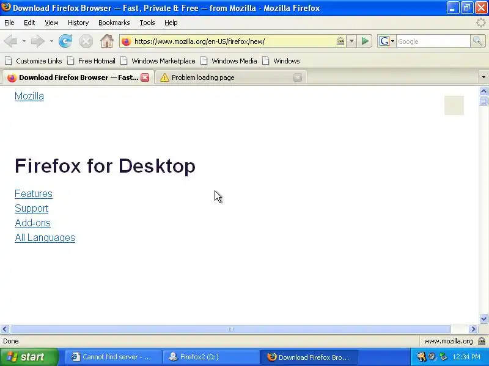Open the All Languages link
This screenshot has height=366, width=489.
click(x=45, y=237)
